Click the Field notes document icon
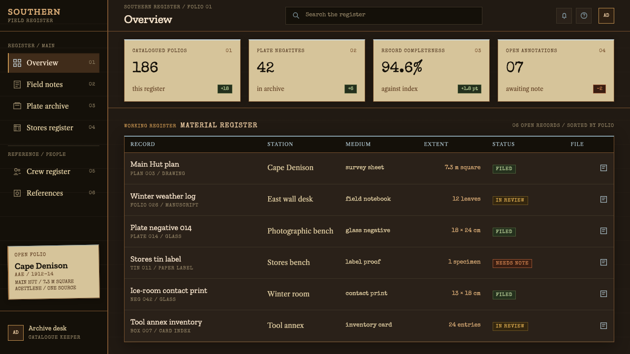The width and height of the screenshot is (630, 354). point(17,85)
